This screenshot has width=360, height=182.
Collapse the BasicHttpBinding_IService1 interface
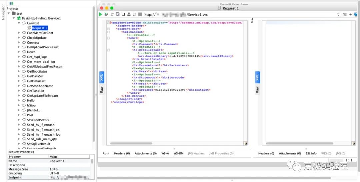[14, 18]
